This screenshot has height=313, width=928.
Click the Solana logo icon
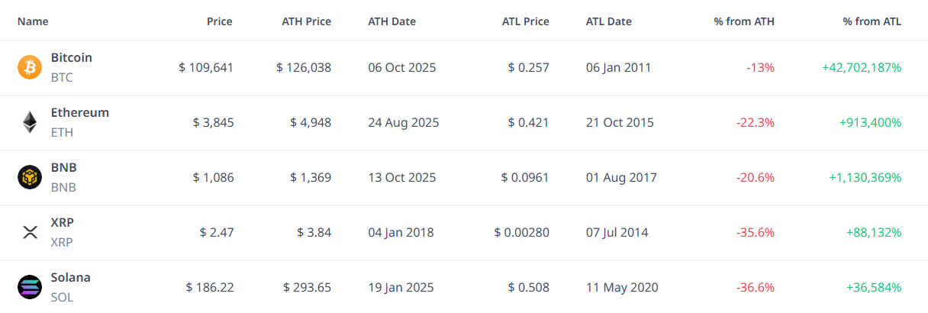30,287
